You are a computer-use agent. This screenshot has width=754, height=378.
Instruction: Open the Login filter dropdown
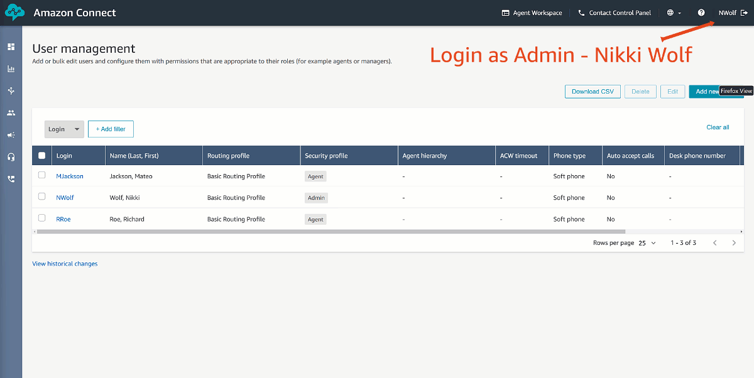click(x=64, y=129)
